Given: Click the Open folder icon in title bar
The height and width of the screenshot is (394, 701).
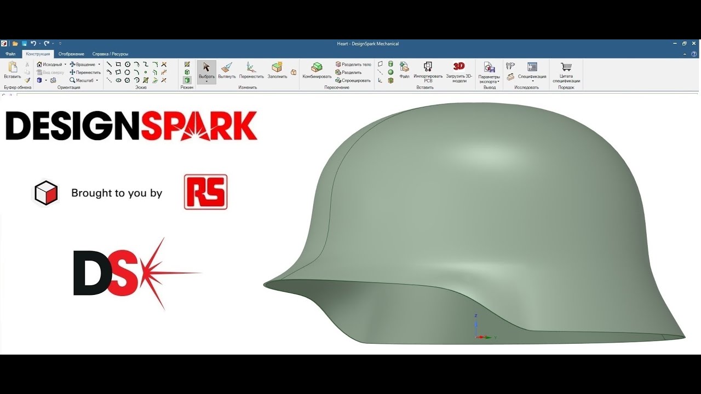Looking at the screenshot, I should [x=15, y=43].
